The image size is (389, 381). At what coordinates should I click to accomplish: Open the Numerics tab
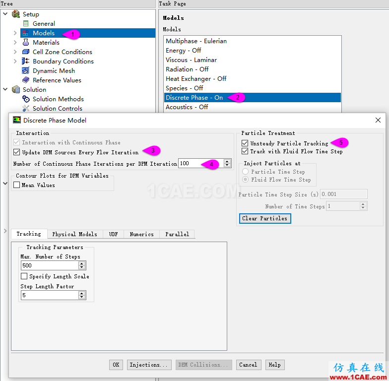click(x=142, y=234)
